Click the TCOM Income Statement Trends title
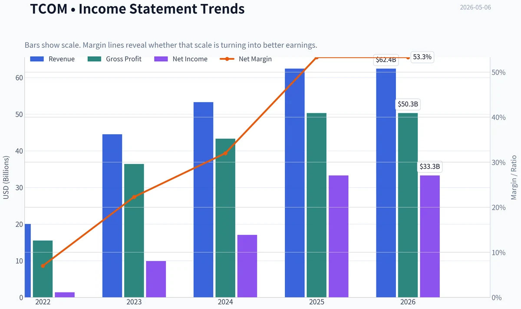The image size is (521, 309). coord(137,9)
